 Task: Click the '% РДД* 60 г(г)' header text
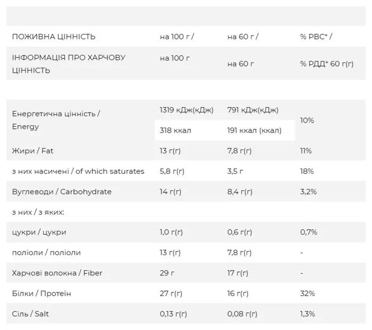[327, 64]
